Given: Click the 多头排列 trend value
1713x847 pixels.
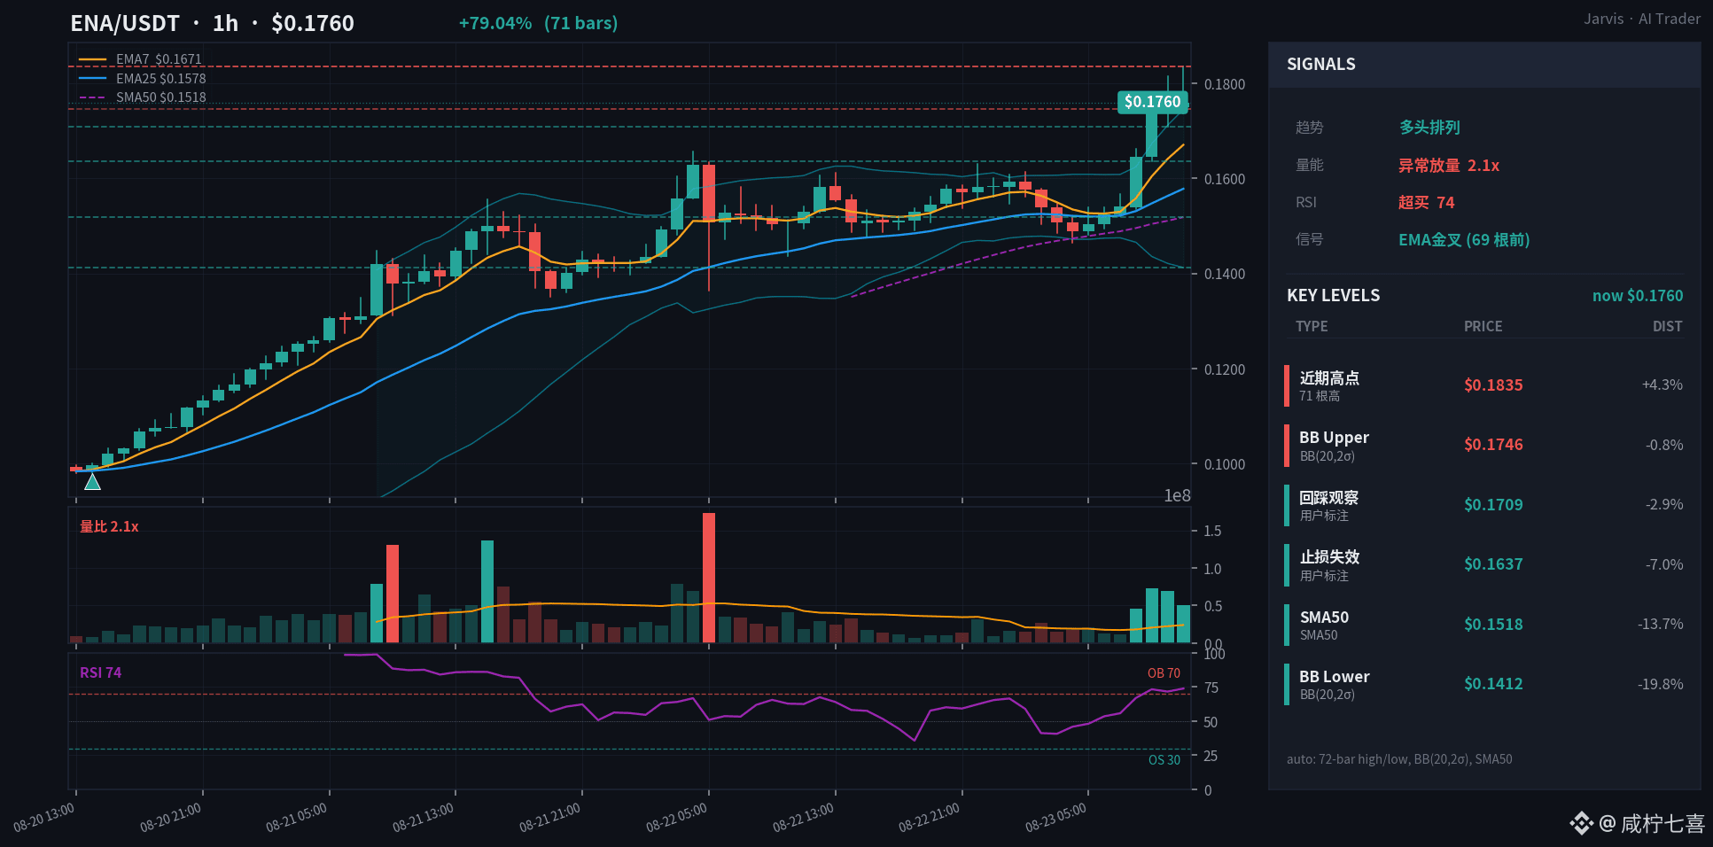Looking at the screenshot, I should click(1429, 128).
